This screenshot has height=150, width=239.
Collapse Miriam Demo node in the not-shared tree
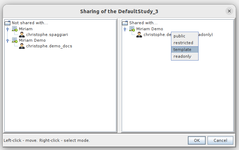point(8,40)
